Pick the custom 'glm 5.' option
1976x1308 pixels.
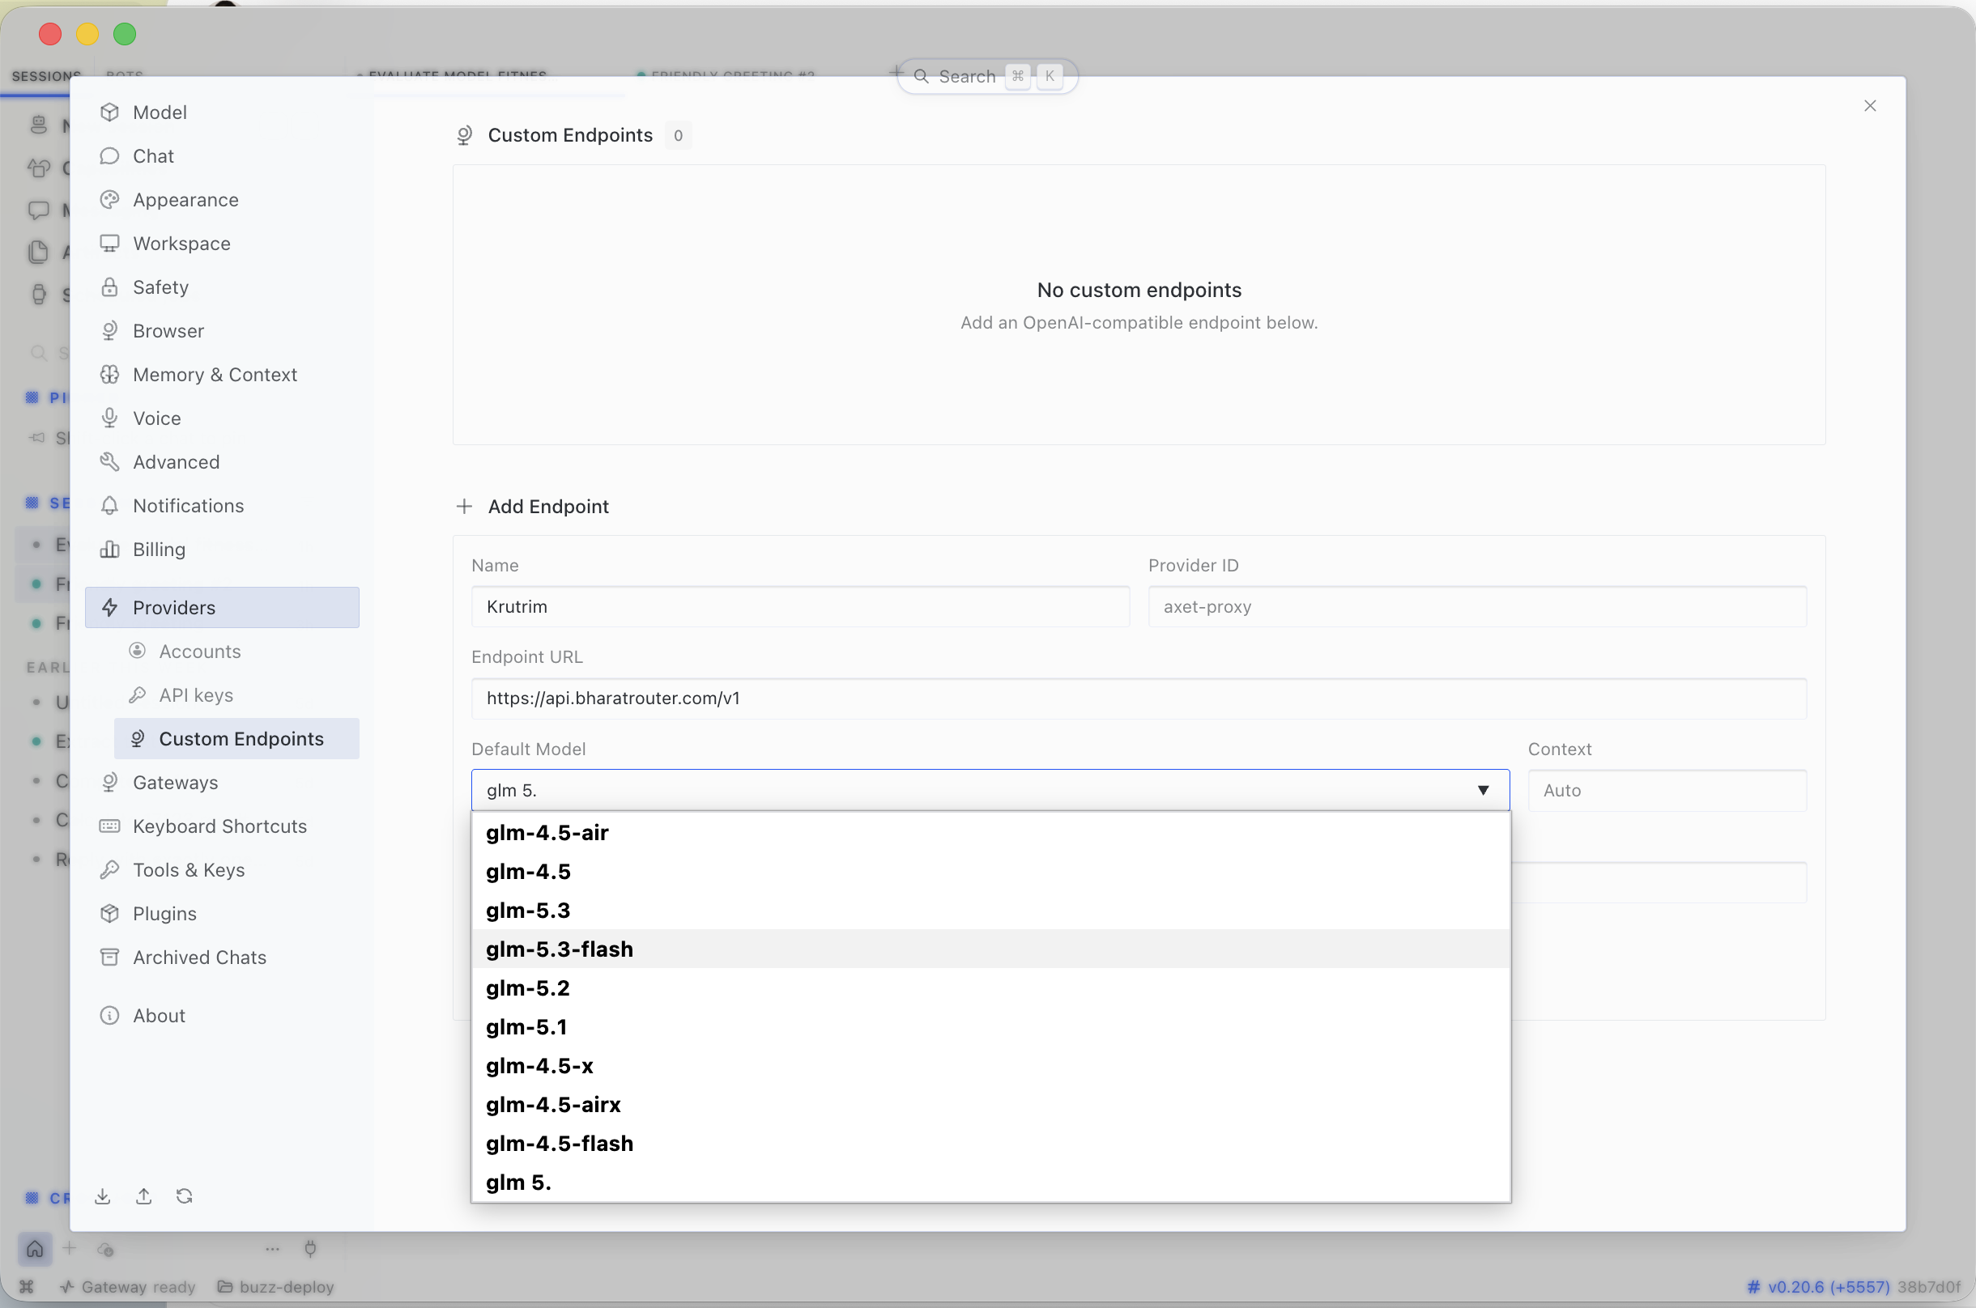990,1182
